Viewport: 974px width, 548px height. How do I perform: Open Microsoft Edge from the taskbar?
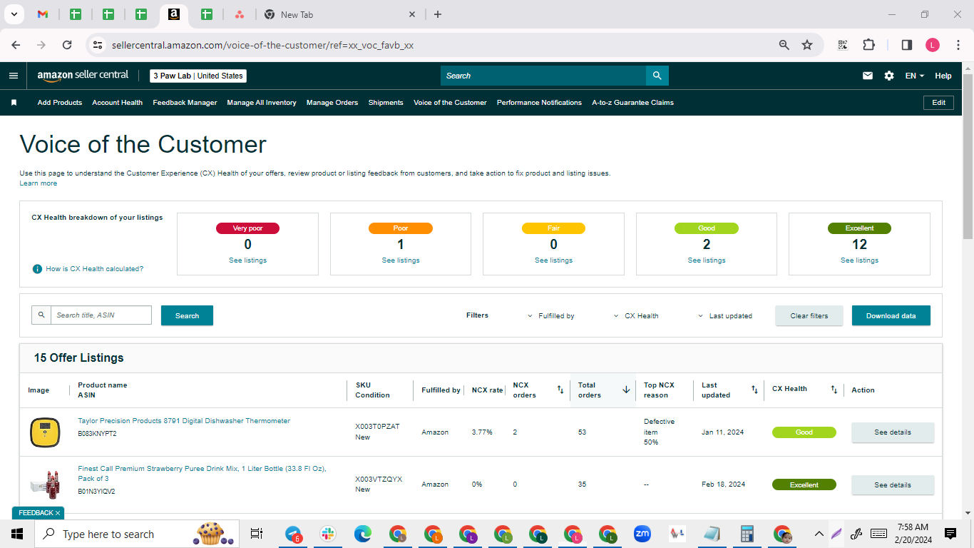click(363, 534)
